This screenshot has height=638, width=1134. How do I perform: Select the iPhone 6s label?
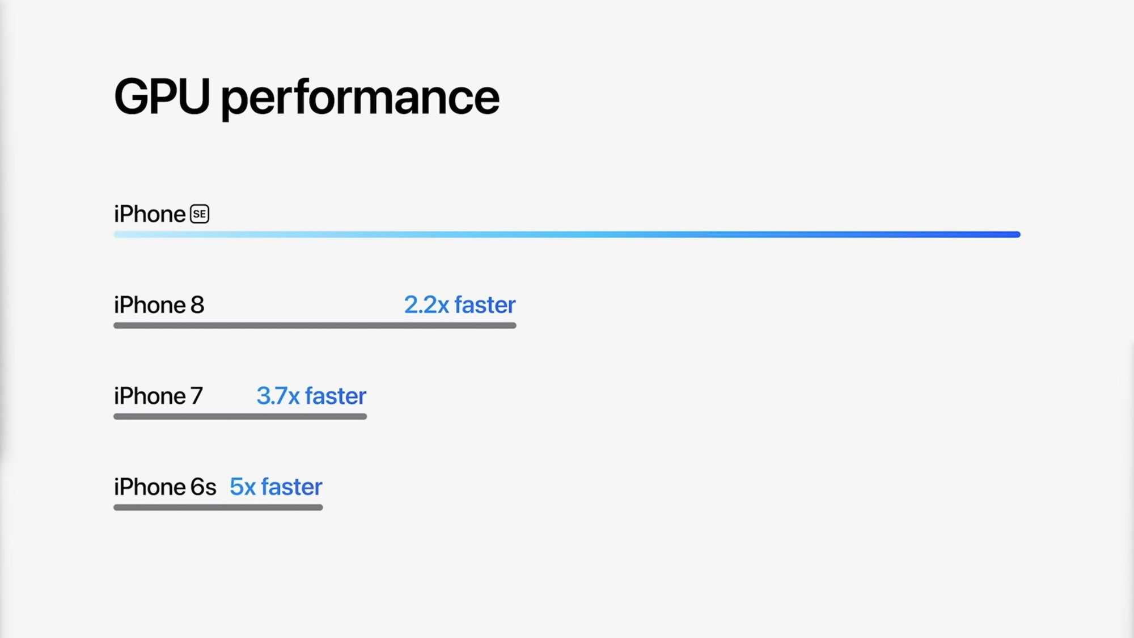click(165, 487)
